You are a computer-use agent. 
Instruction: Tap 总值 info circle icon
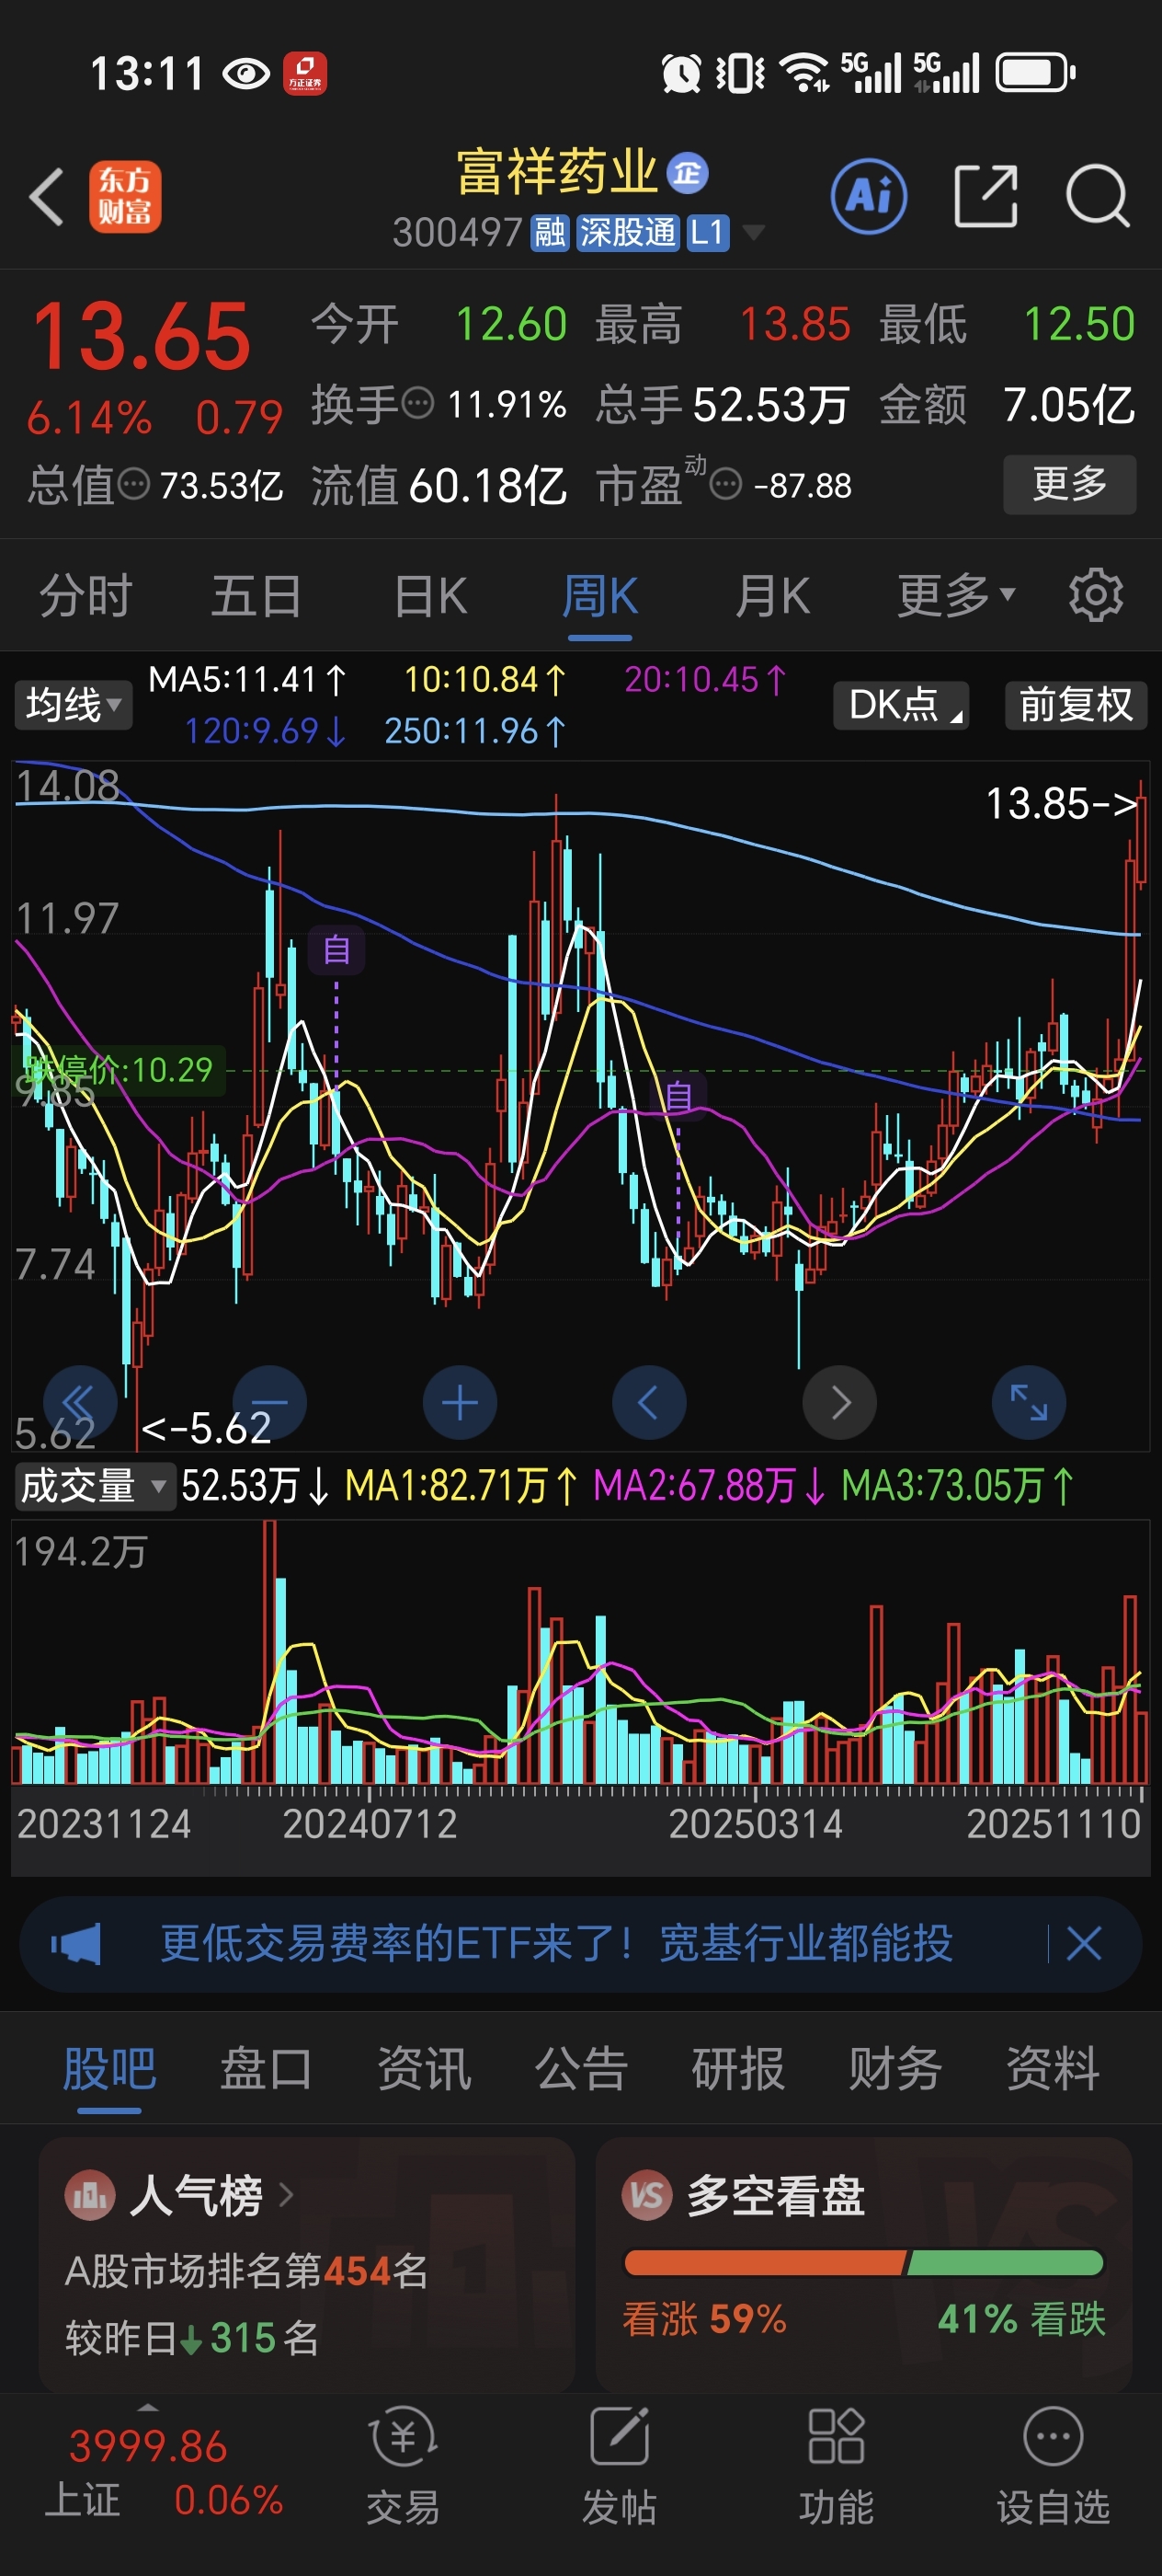[134, 485]
